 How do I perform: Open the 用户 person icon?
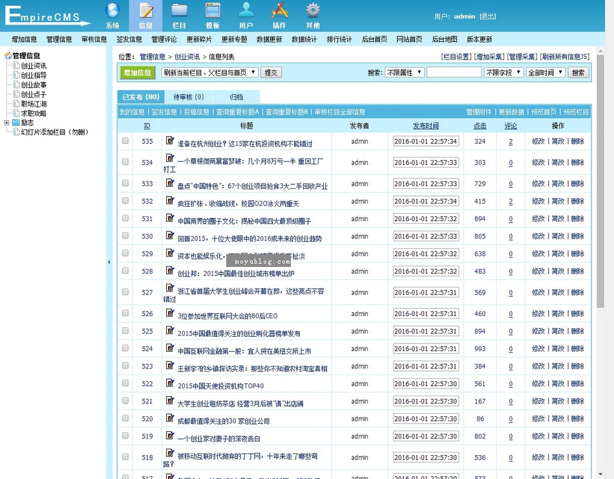[x=246, y=11]
